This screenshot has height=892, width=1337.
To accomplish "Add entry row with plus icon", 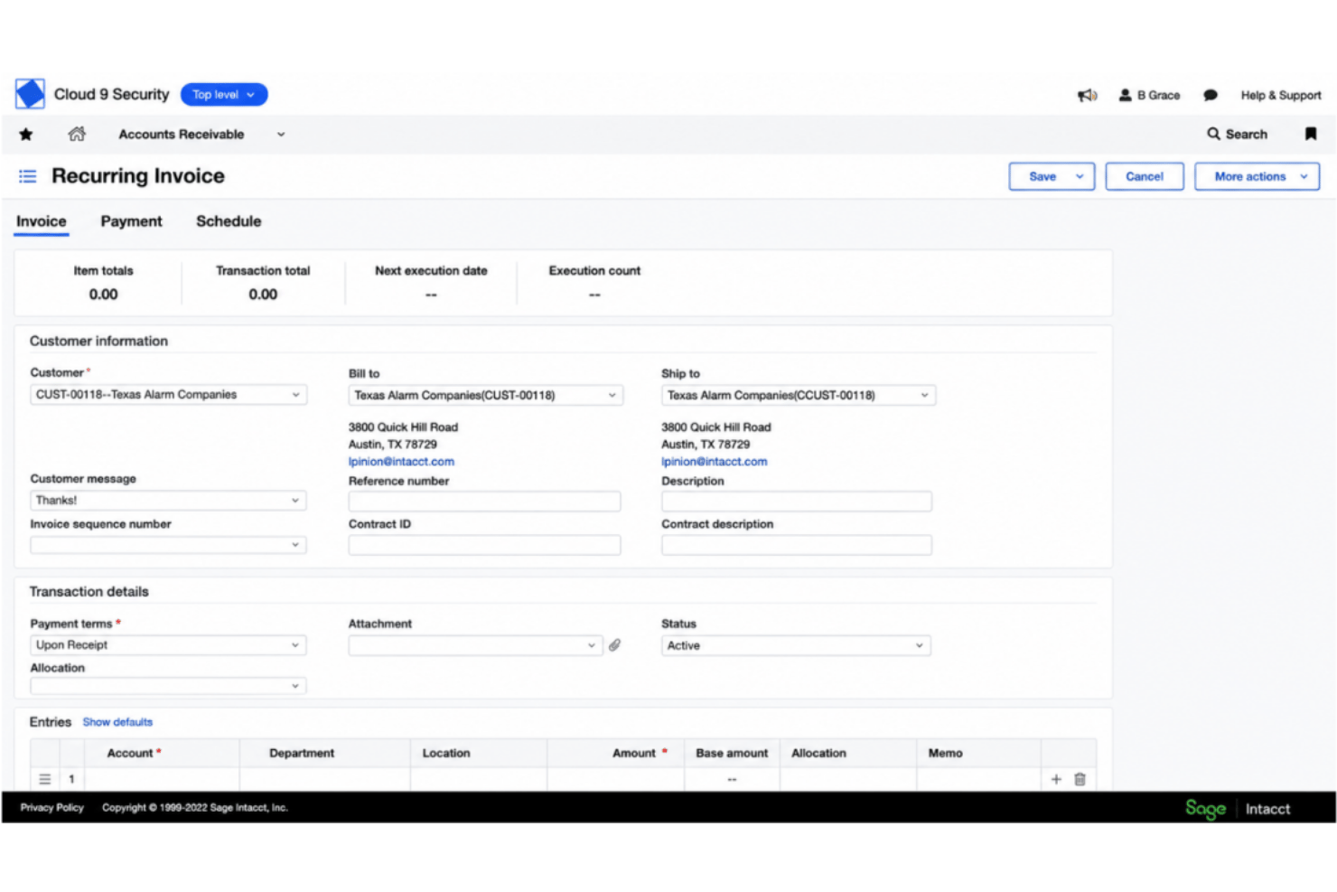I will [1056, 779].
